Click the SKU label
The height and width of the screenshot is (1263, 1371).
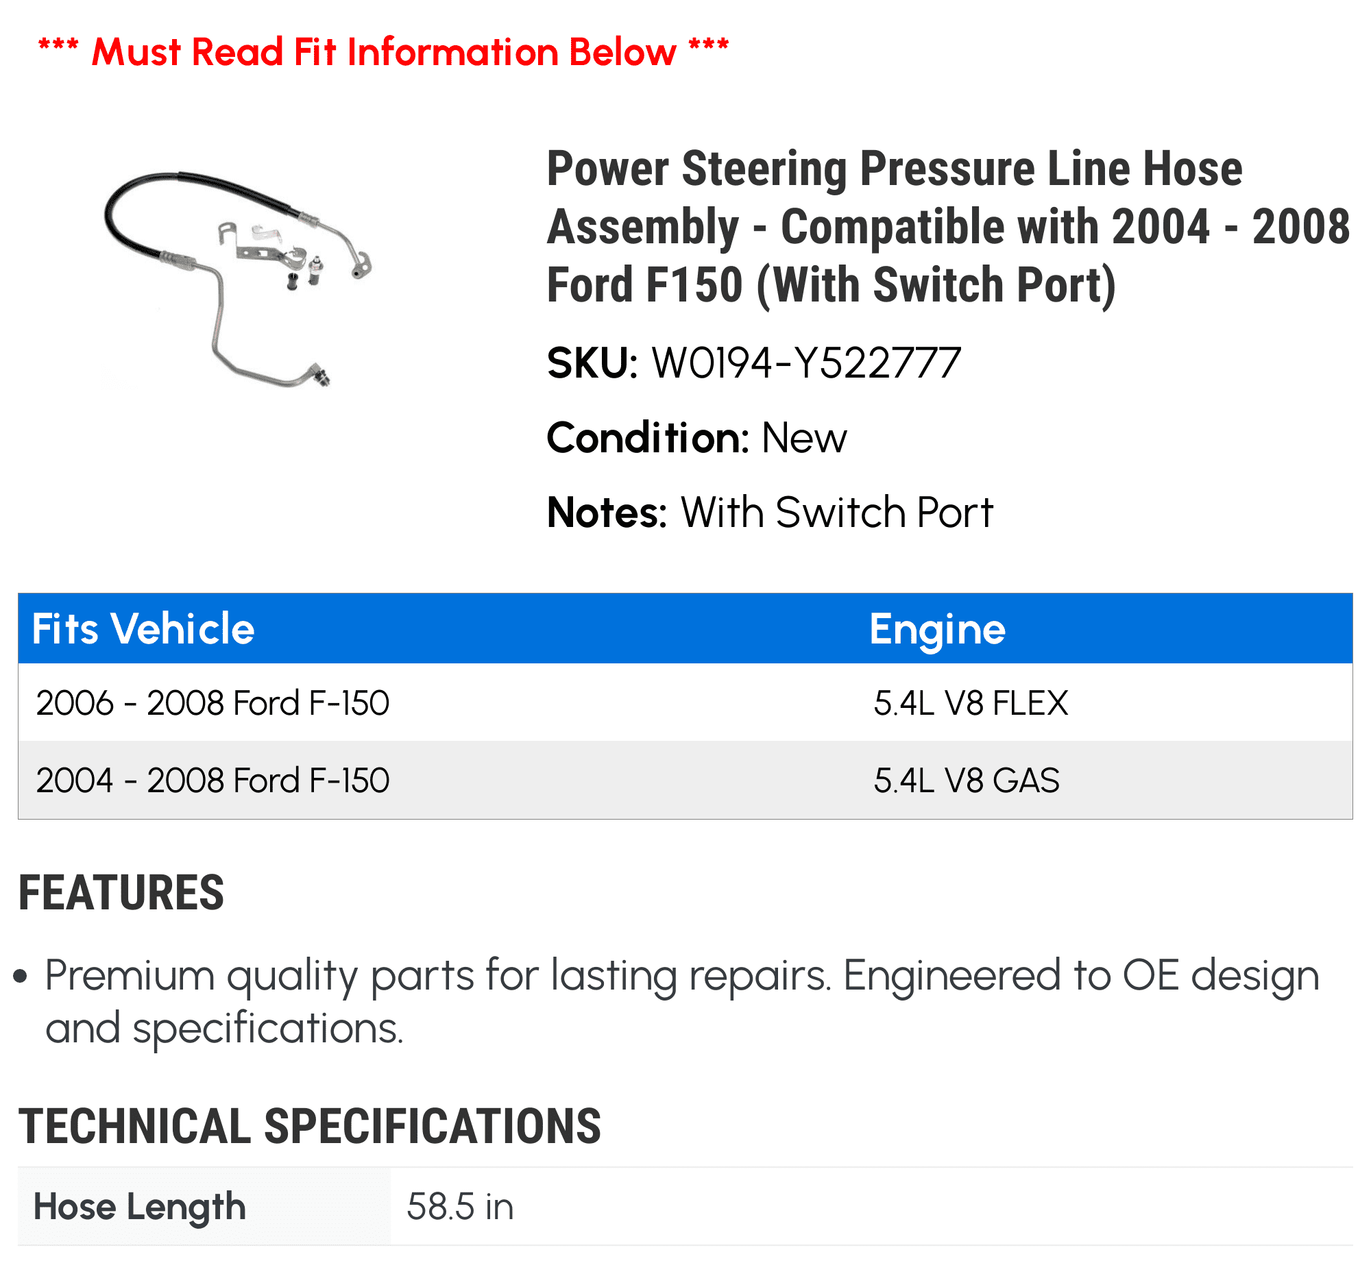pyautogui.click(x=592, y=363)
